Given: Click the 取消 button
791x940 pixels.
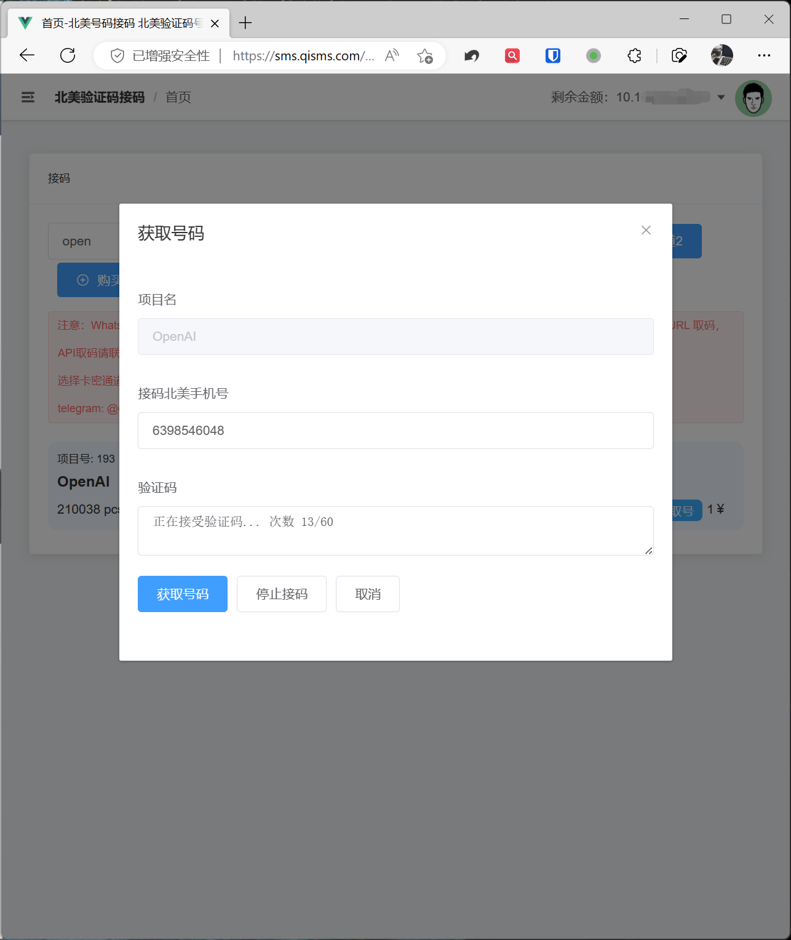Looking at the screenshot, I should pos(367,594).
